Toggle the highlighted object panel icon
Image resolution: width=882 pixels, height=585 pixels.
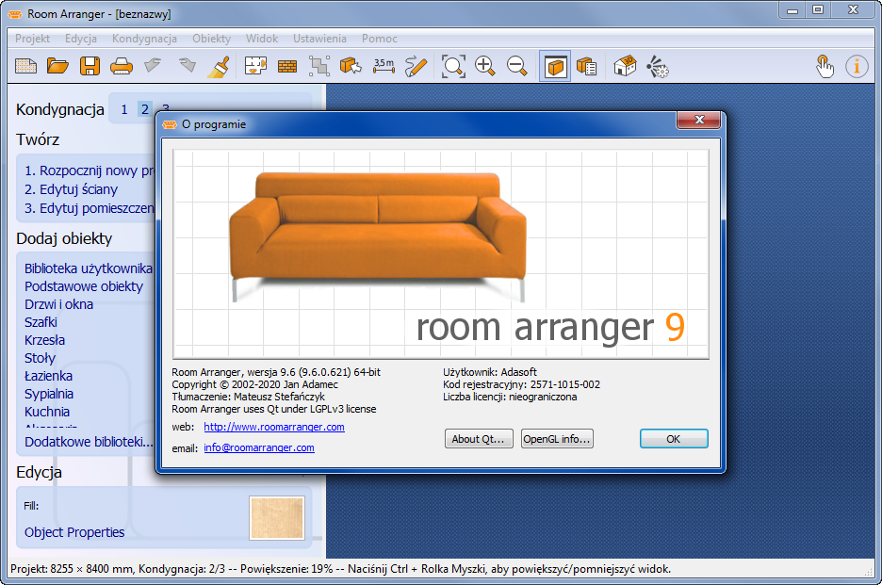click(555, 66)
